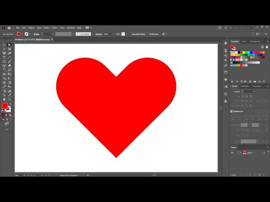Image resolution: width=270 pixels, height=202 pixels.
Task: Select the Column Graph tool
Action: pyautogui.click(x=10, y=91)
